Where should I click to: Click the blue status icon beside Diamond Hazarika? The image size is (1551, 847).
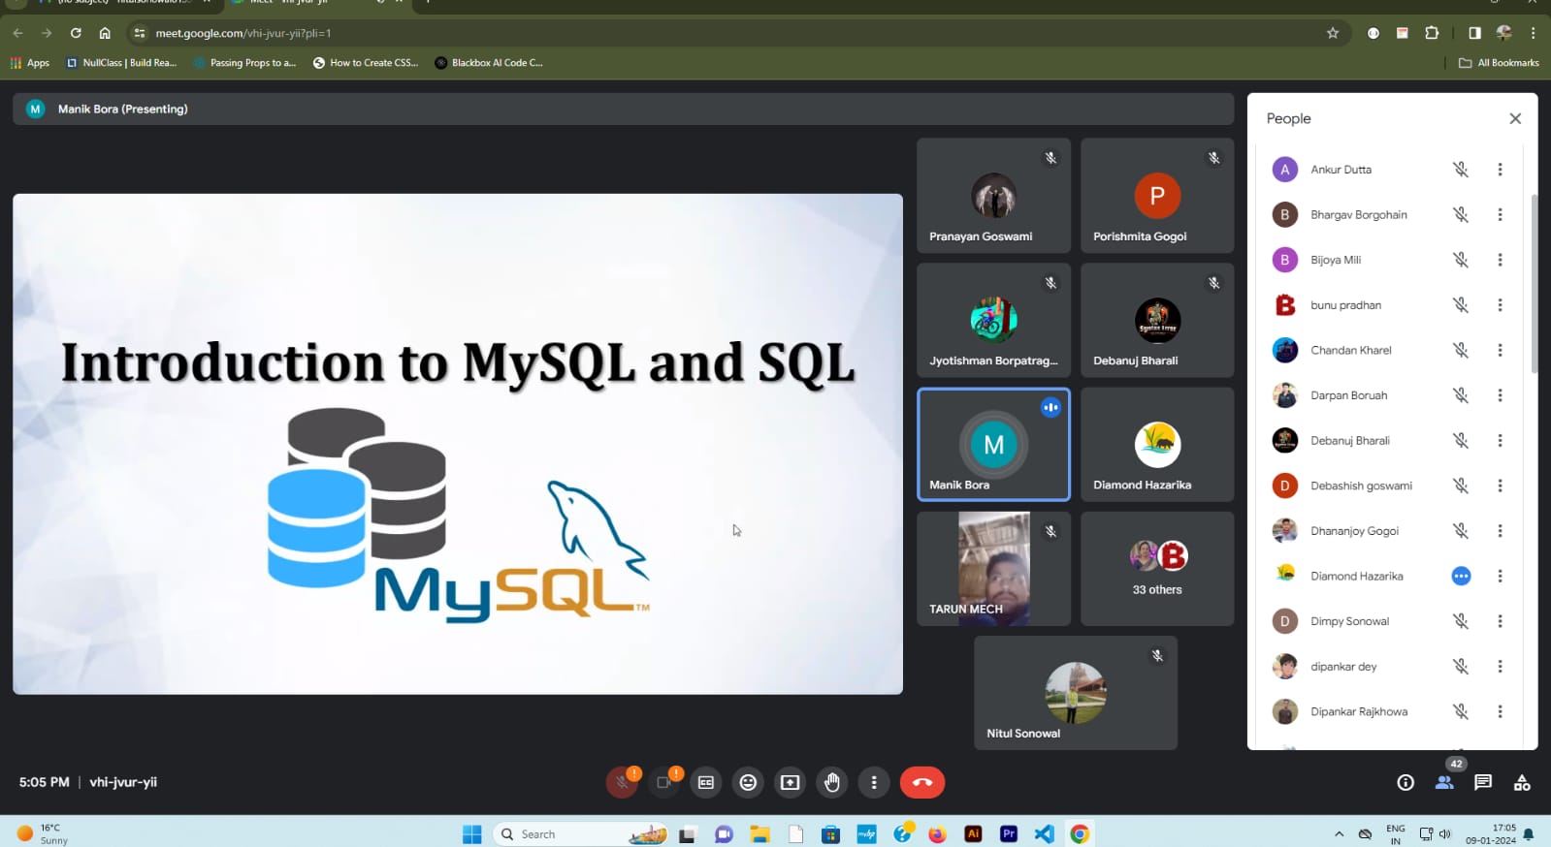click(1461, 576)
